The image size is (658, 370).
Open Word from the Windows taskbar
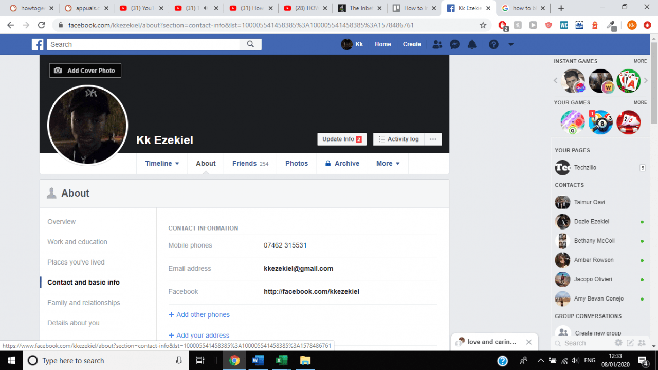258,360
